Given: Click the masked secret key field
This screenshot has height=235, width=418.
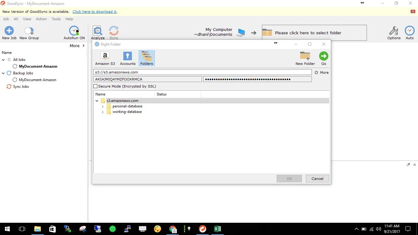Looking at the screenshot, I should (x=257, y=79).
